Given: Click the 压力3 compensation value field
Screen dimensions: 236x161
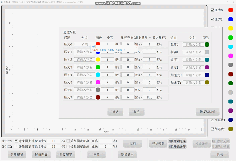Looking at the screenshot, I should coord(107,67).
